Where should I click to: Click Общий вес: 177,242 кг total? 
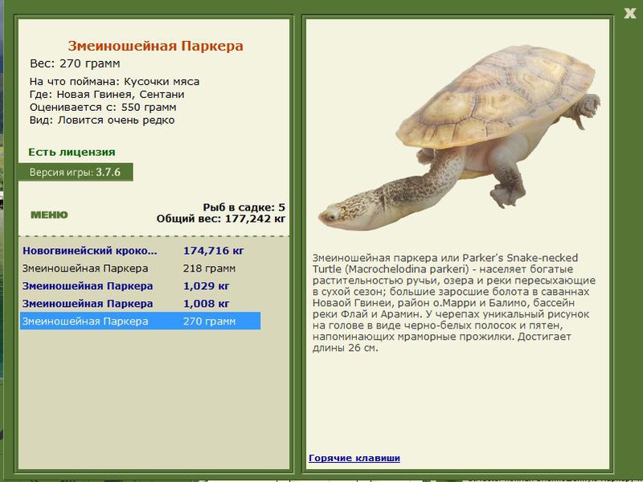click(x=220, y=219)
